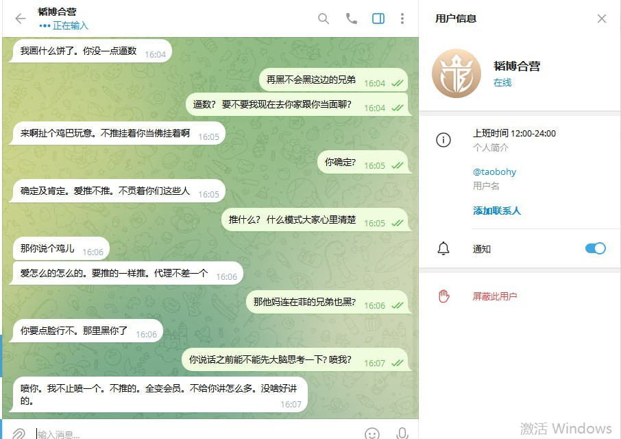Viewport: 621px width, 439px height.
Task: Block this user via red option
Action: 495,296
